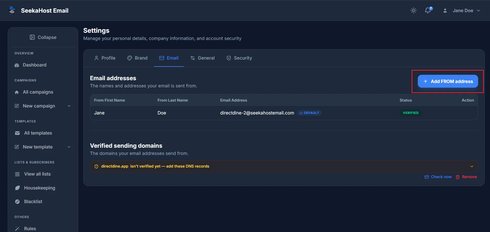The width and height of the screenshot is (490, 232).
Task: Click the directdine.app domain name
Action: click(115, 166)
